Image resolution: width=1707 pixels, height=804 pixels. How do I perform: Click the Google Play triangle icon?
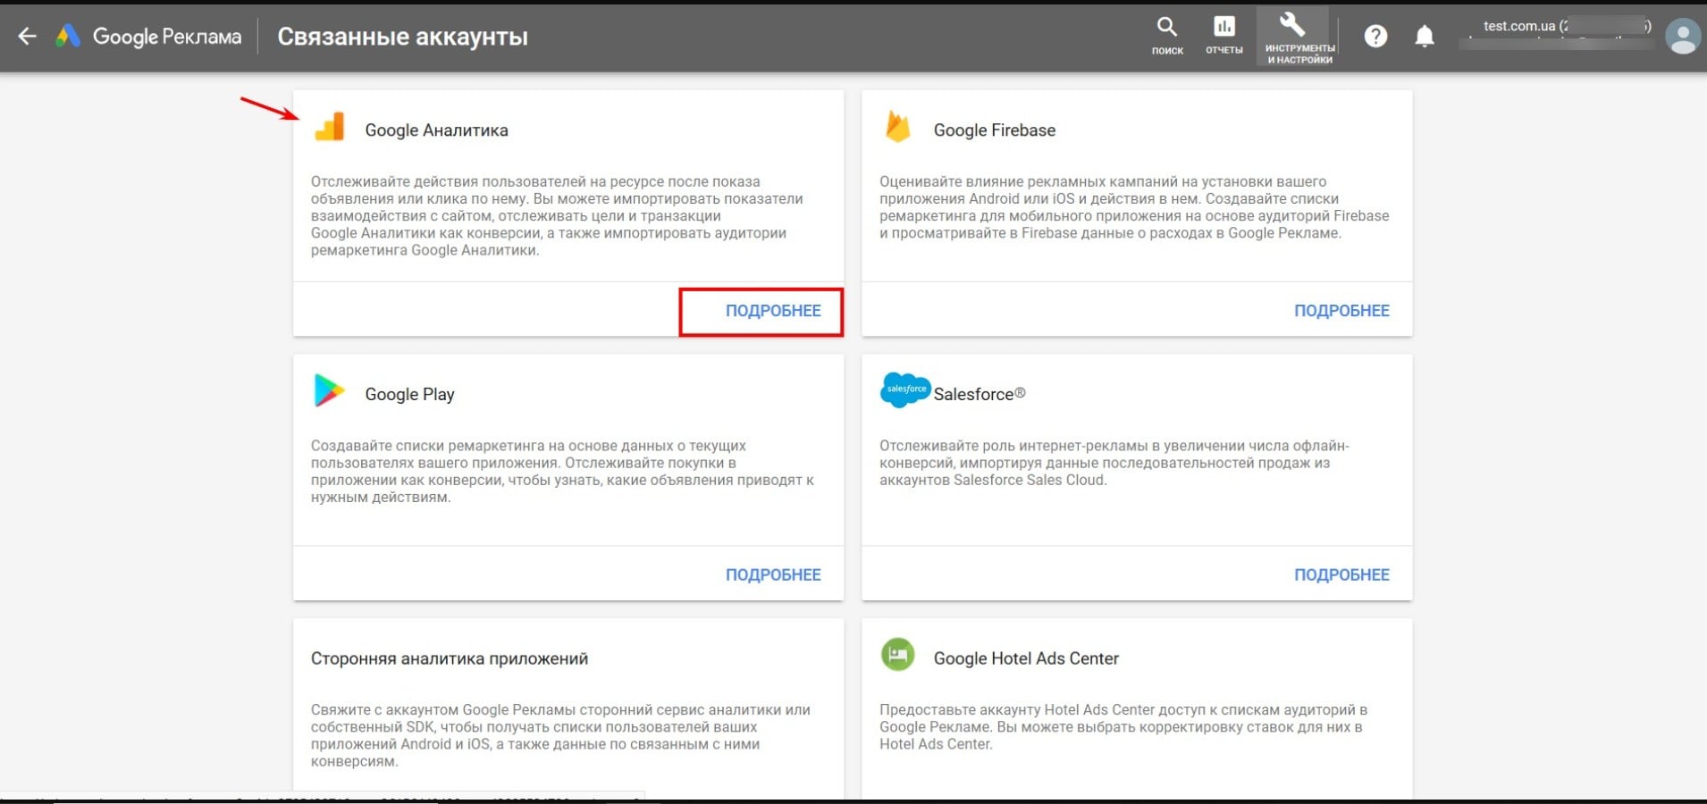[328, 391]
